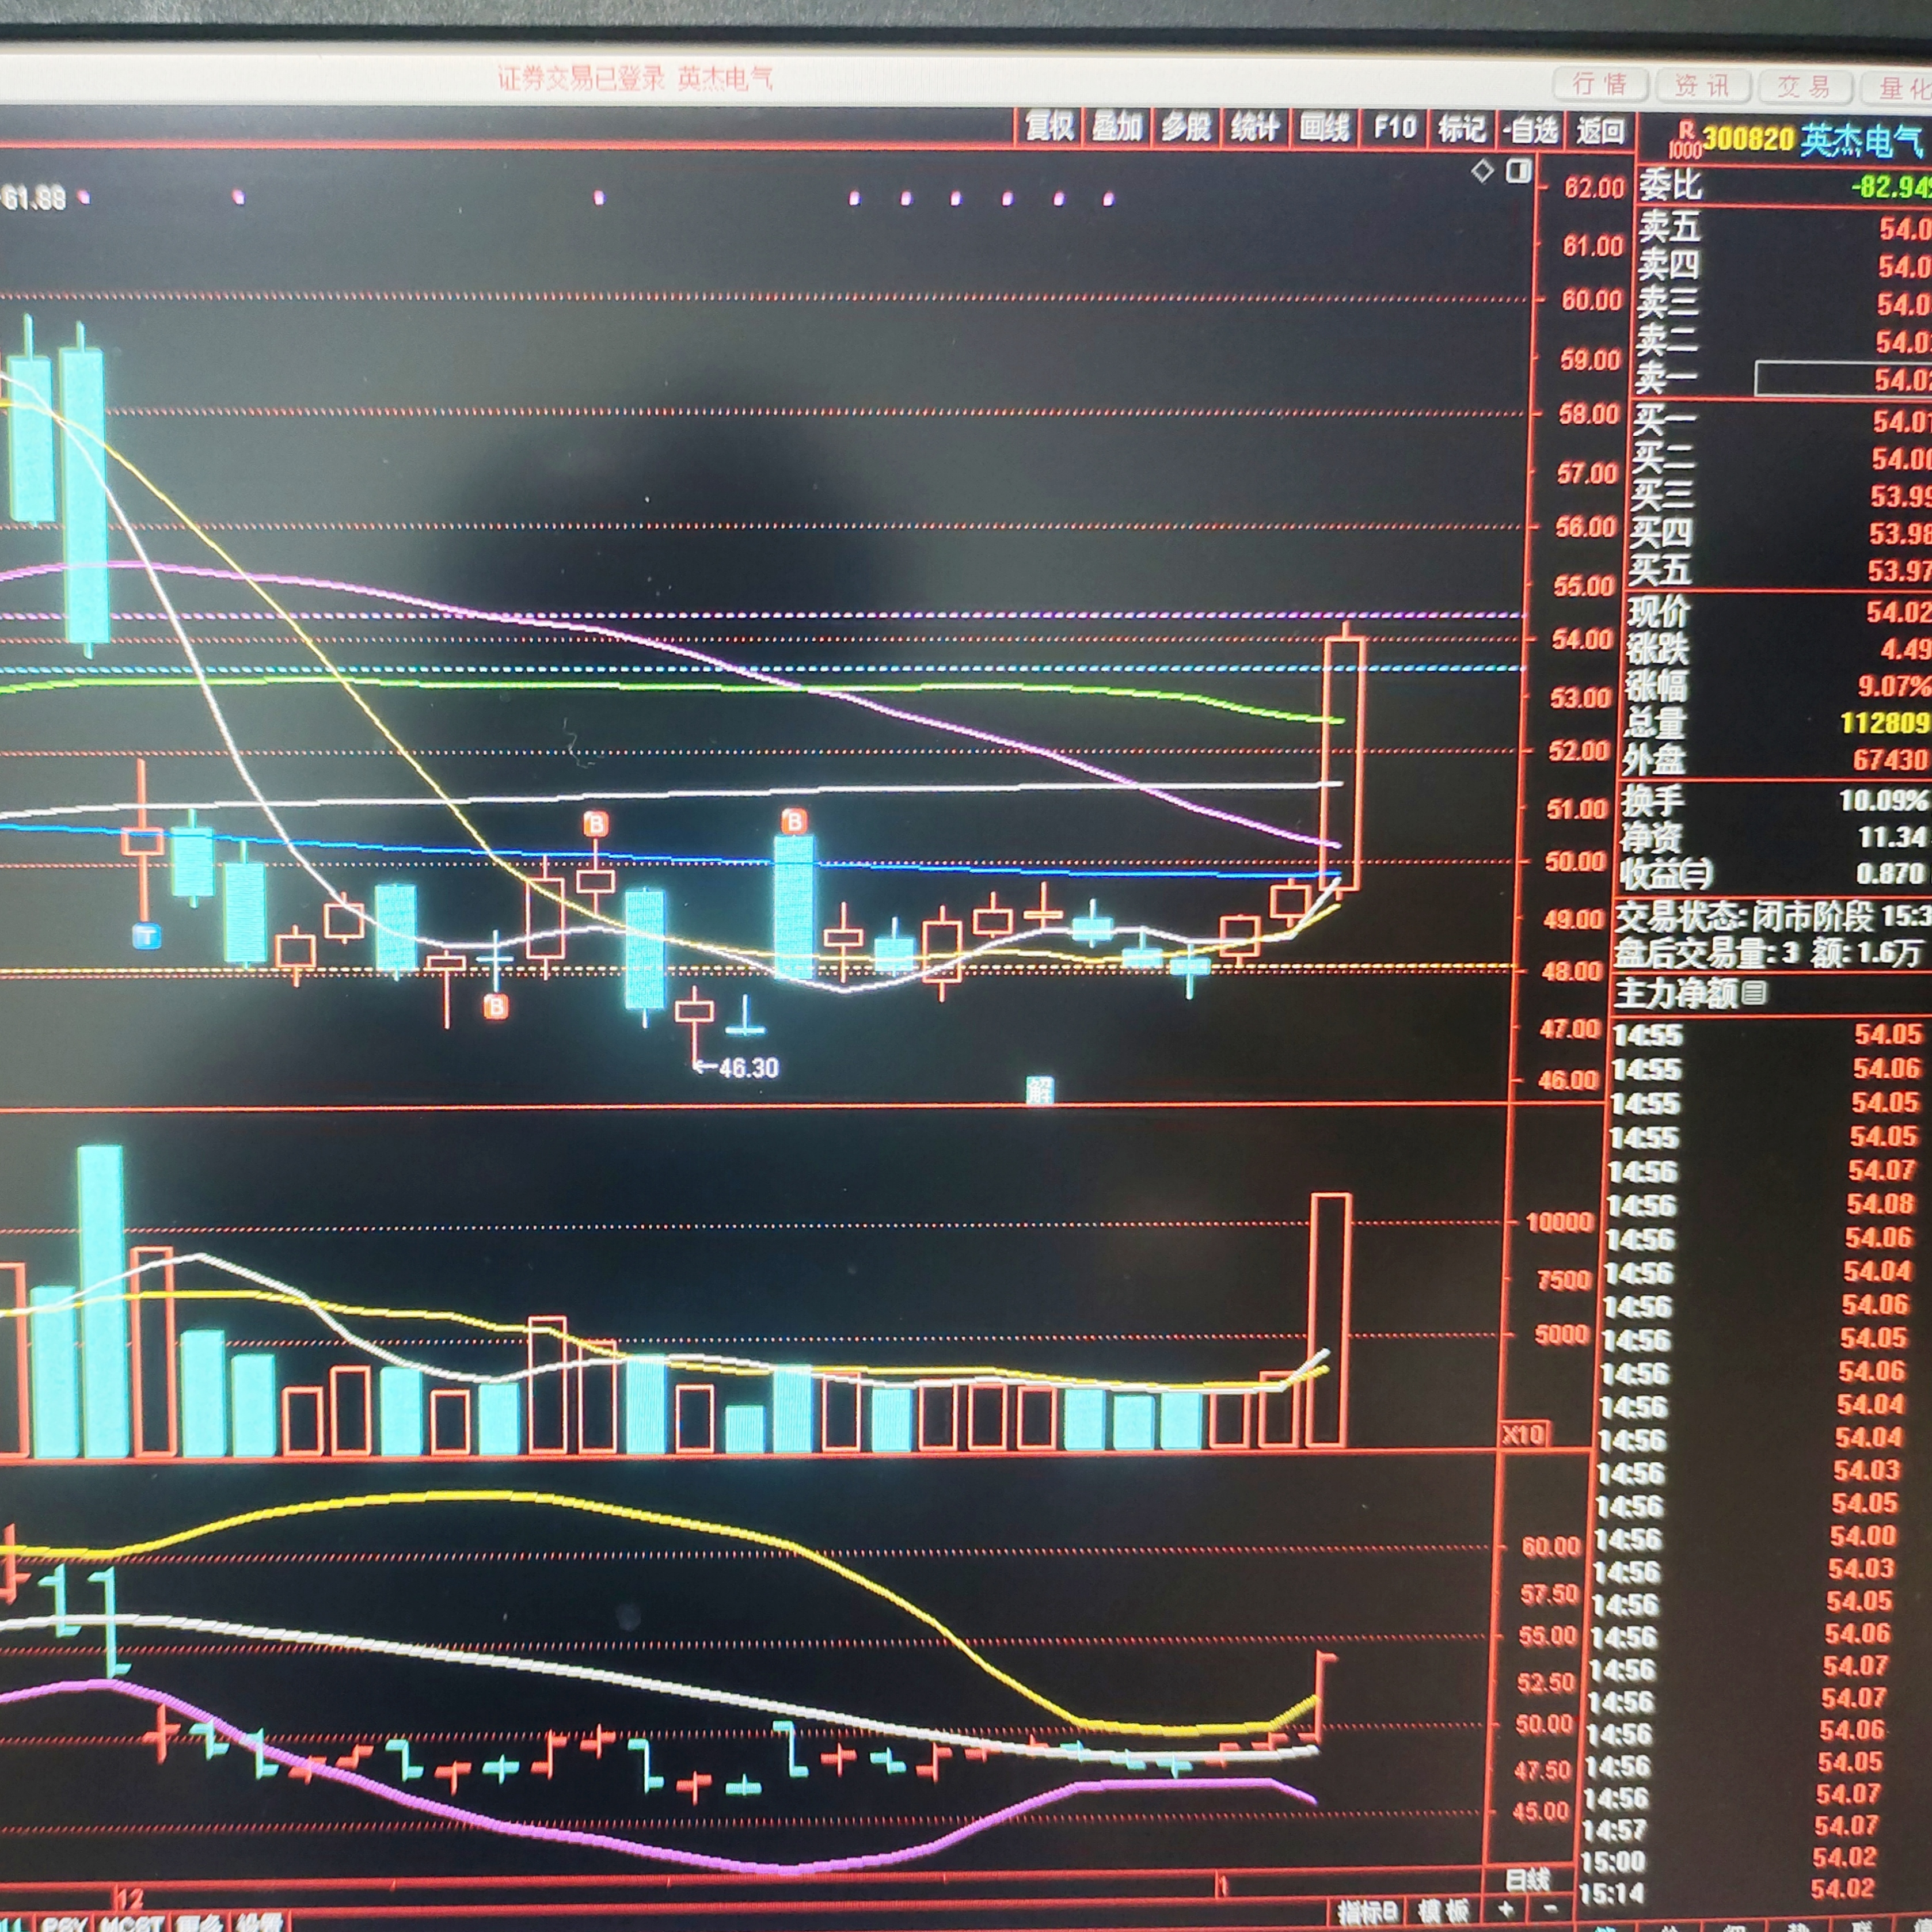The height and width of the screenshot is (1932, 1932).
Task: Click the square panel-layout icon beside the diamond
Action: [x=1518, y=171]
